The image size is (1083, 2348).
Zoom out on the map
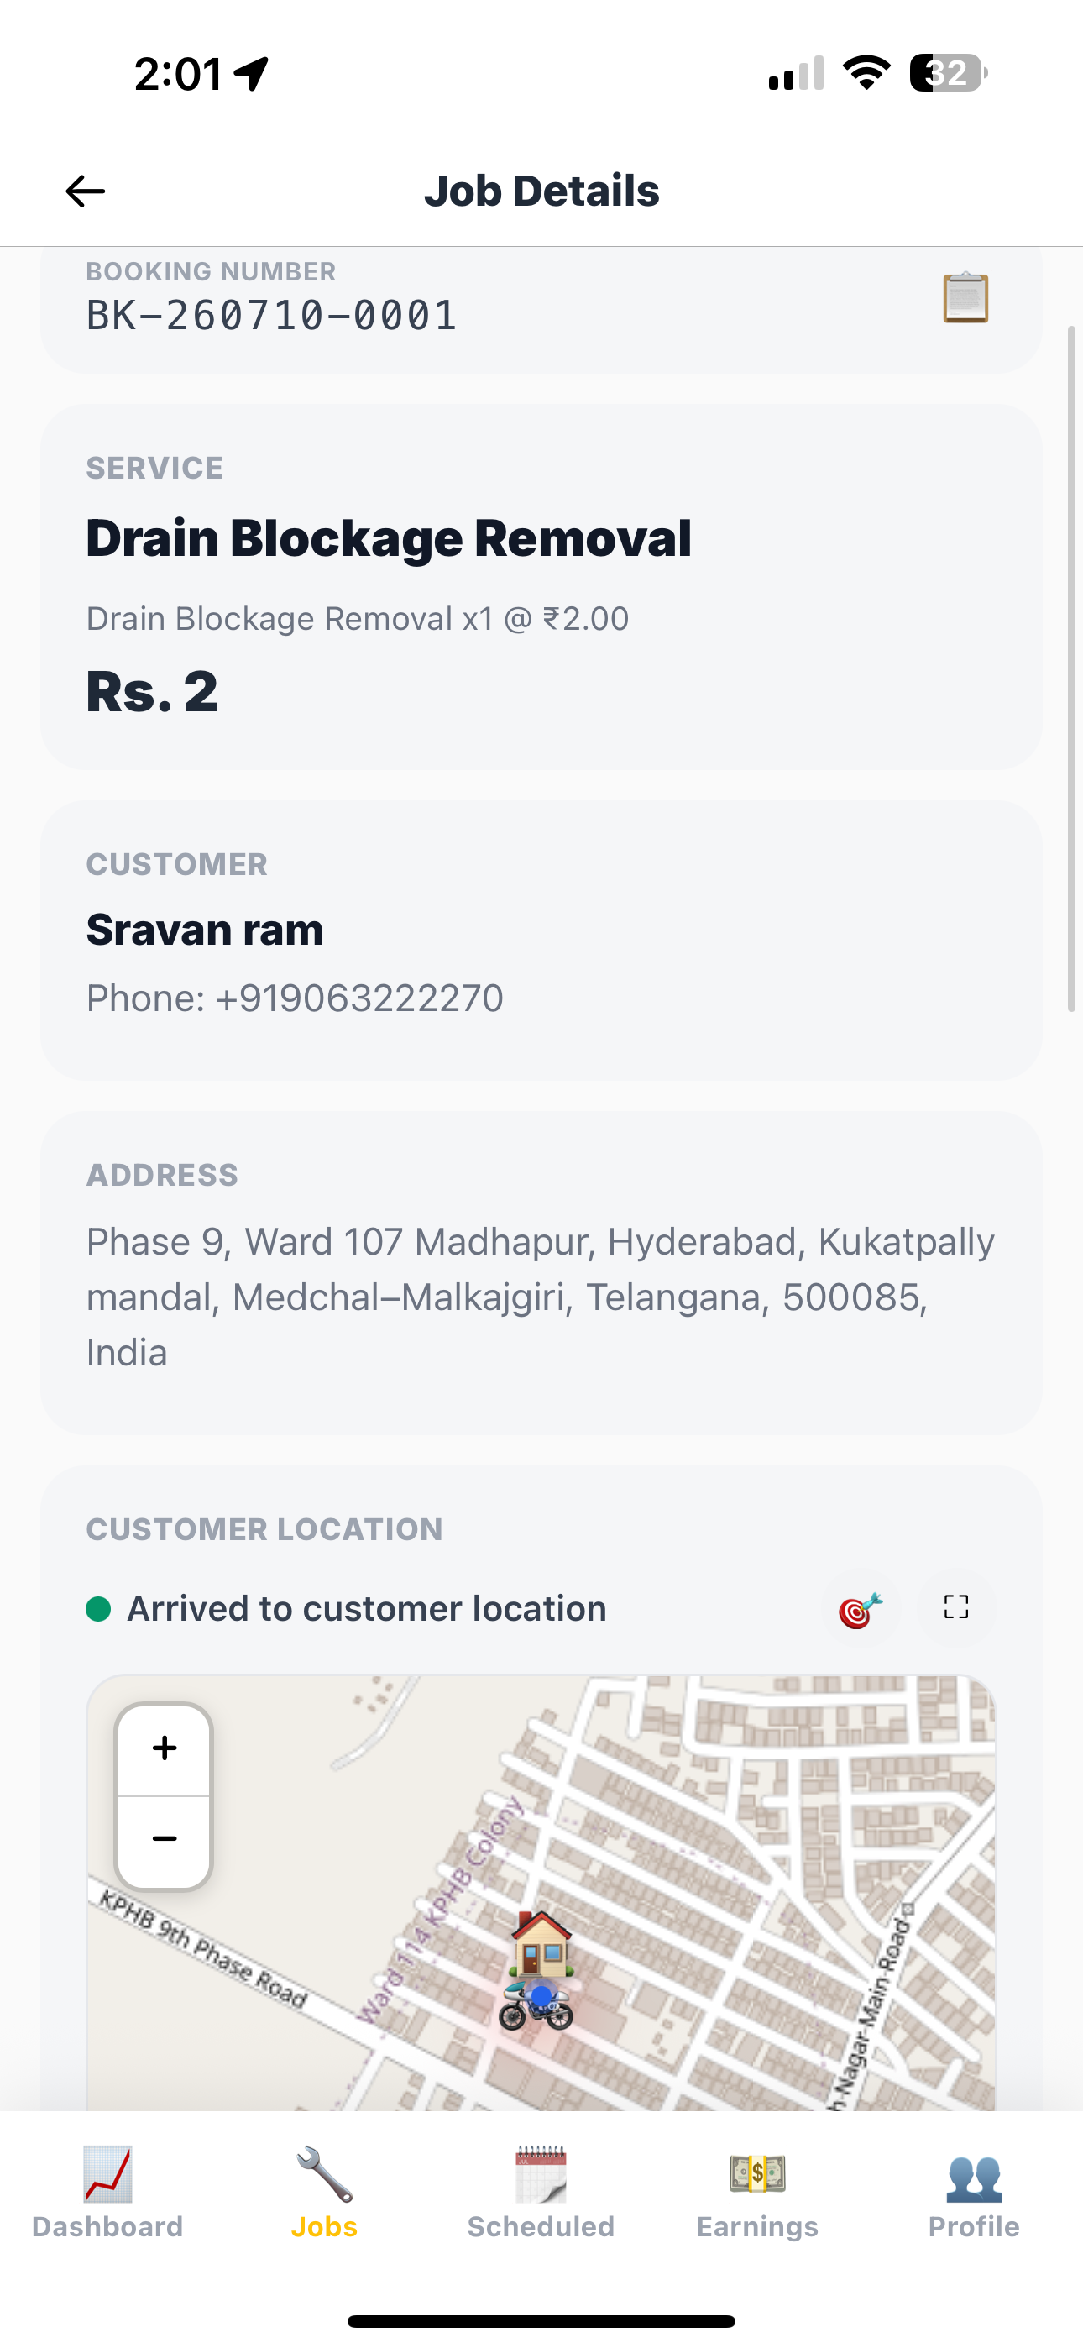point(164,1839)
